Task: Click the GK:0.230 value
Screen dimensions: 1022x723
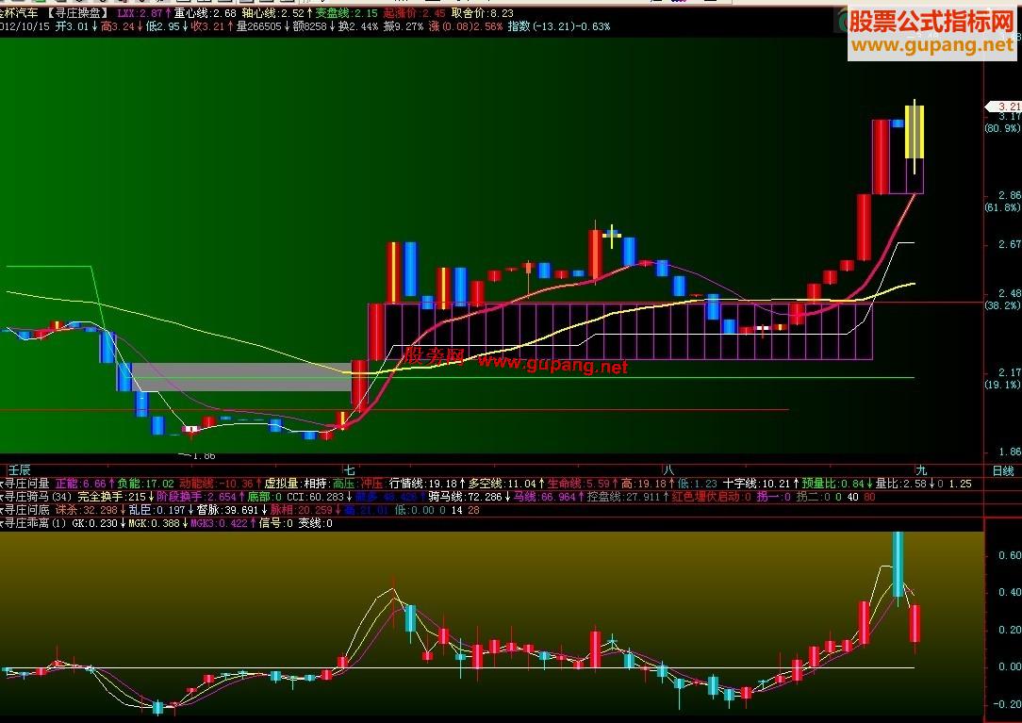Action: pyautogui.click(x=94, y=523)
